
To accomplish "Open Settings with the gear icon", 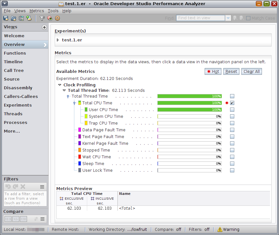I will [57, 18].
